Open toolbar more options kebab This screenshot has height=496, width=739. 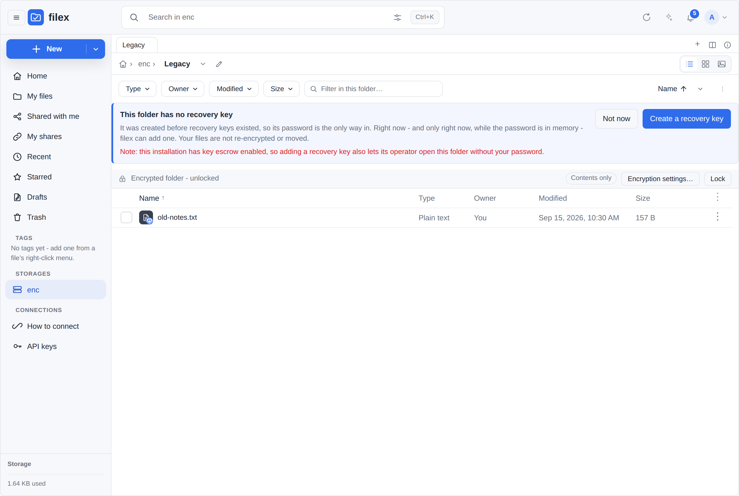click(723, 89)
